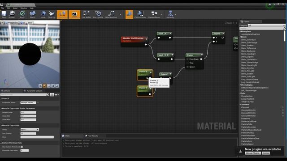Select cylinder preview mesh icon

click(40, 85)
